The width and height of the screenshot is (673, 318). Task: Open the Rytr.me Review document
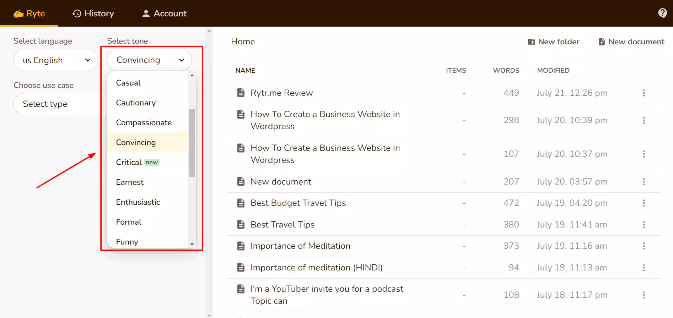(x=281, y=93)
